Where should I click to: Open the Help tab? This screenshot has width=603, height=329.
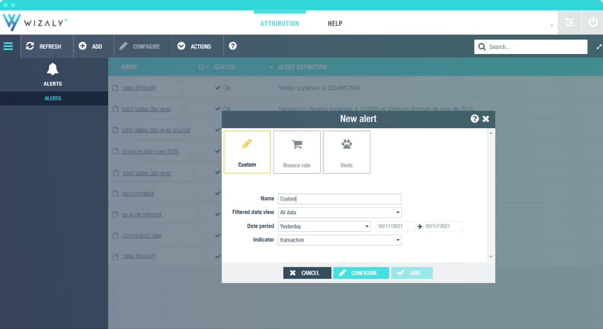tap(335, 23)
